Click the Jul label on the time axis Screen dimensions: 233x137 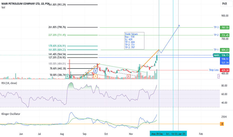pos(39,134)
